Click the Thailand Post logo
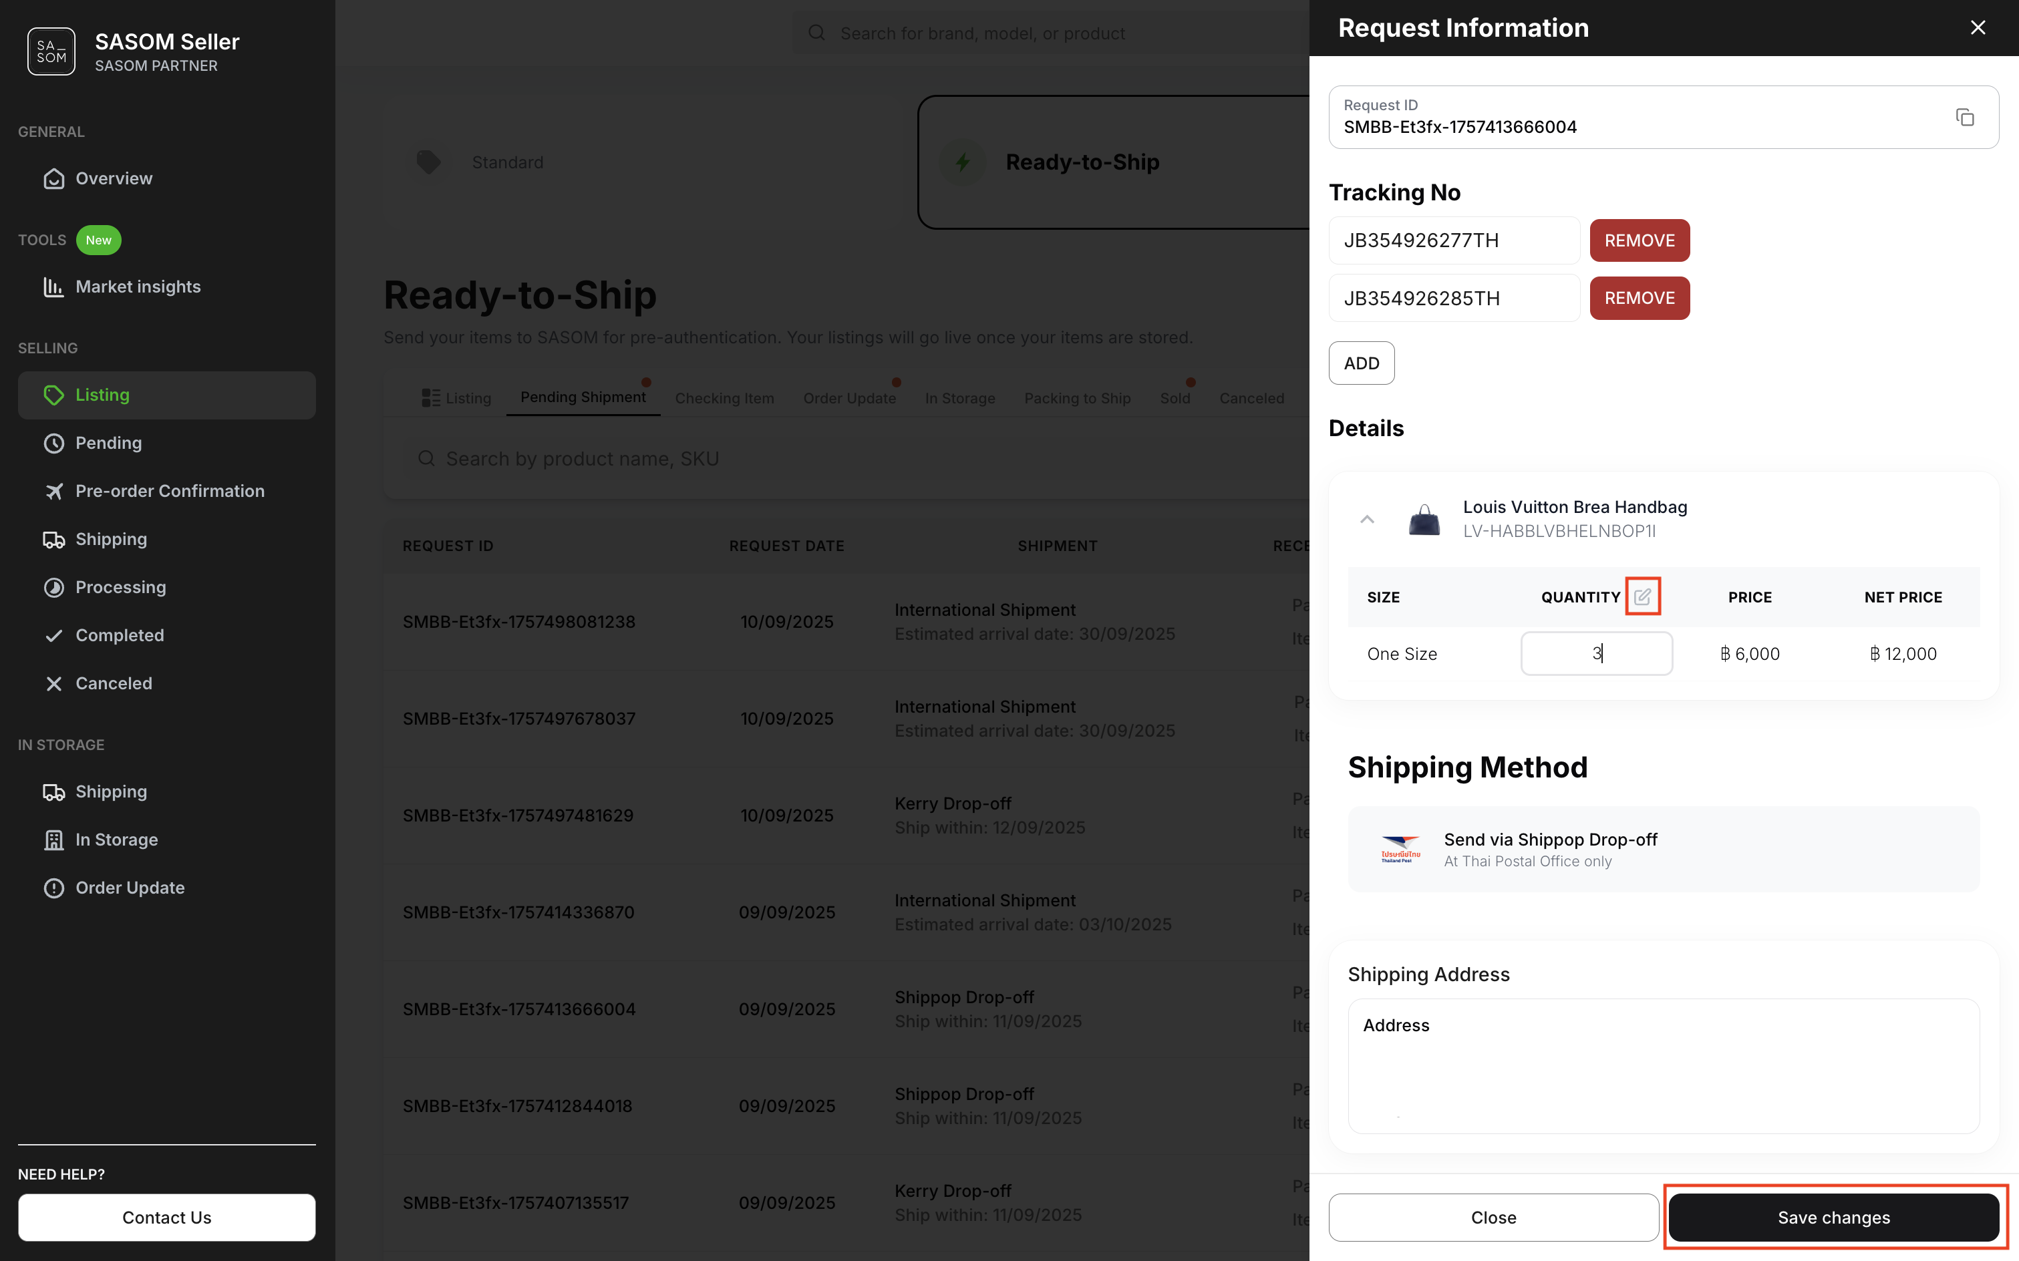 (1401, 850)
